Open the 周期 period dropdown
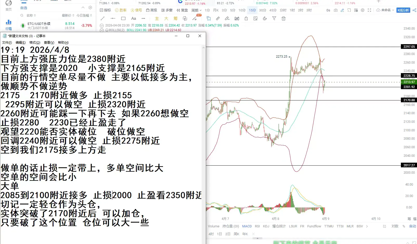This screenshot has width=417, height=244. tap(196, 10)
